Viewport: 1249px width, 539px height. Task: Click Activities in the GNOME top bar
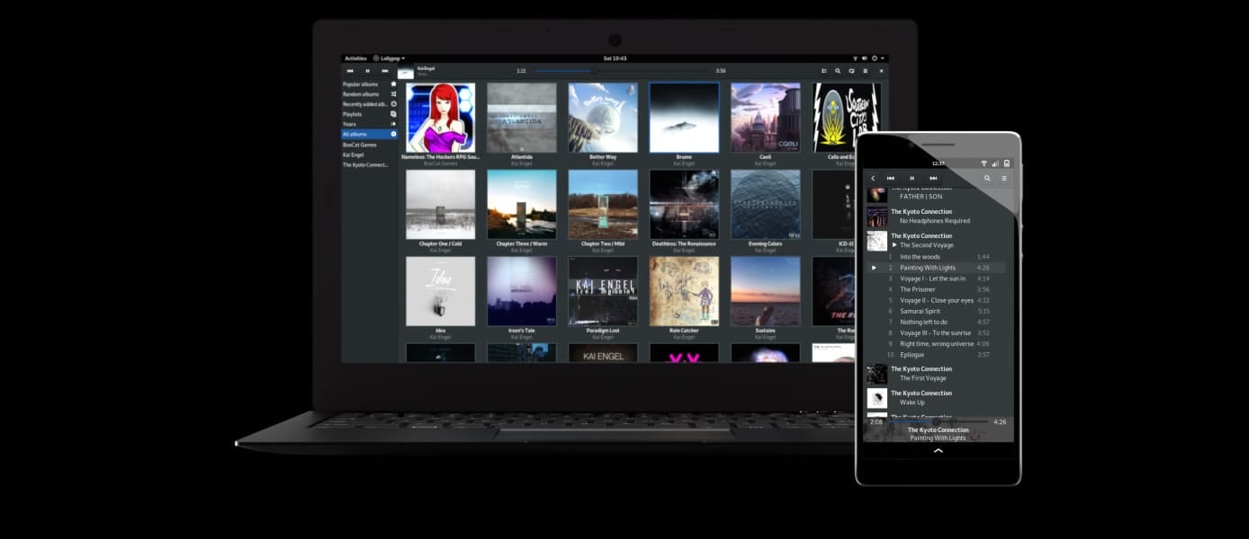355,57
